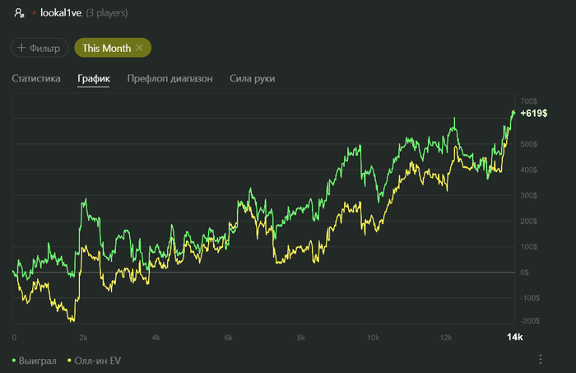
Task: Select the This Month filter chip
Action: 113,48
